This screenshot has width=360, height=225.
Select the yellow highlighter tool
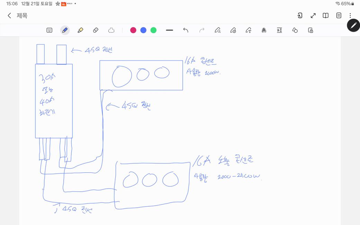pyautogui.click(x=80, y=30)
